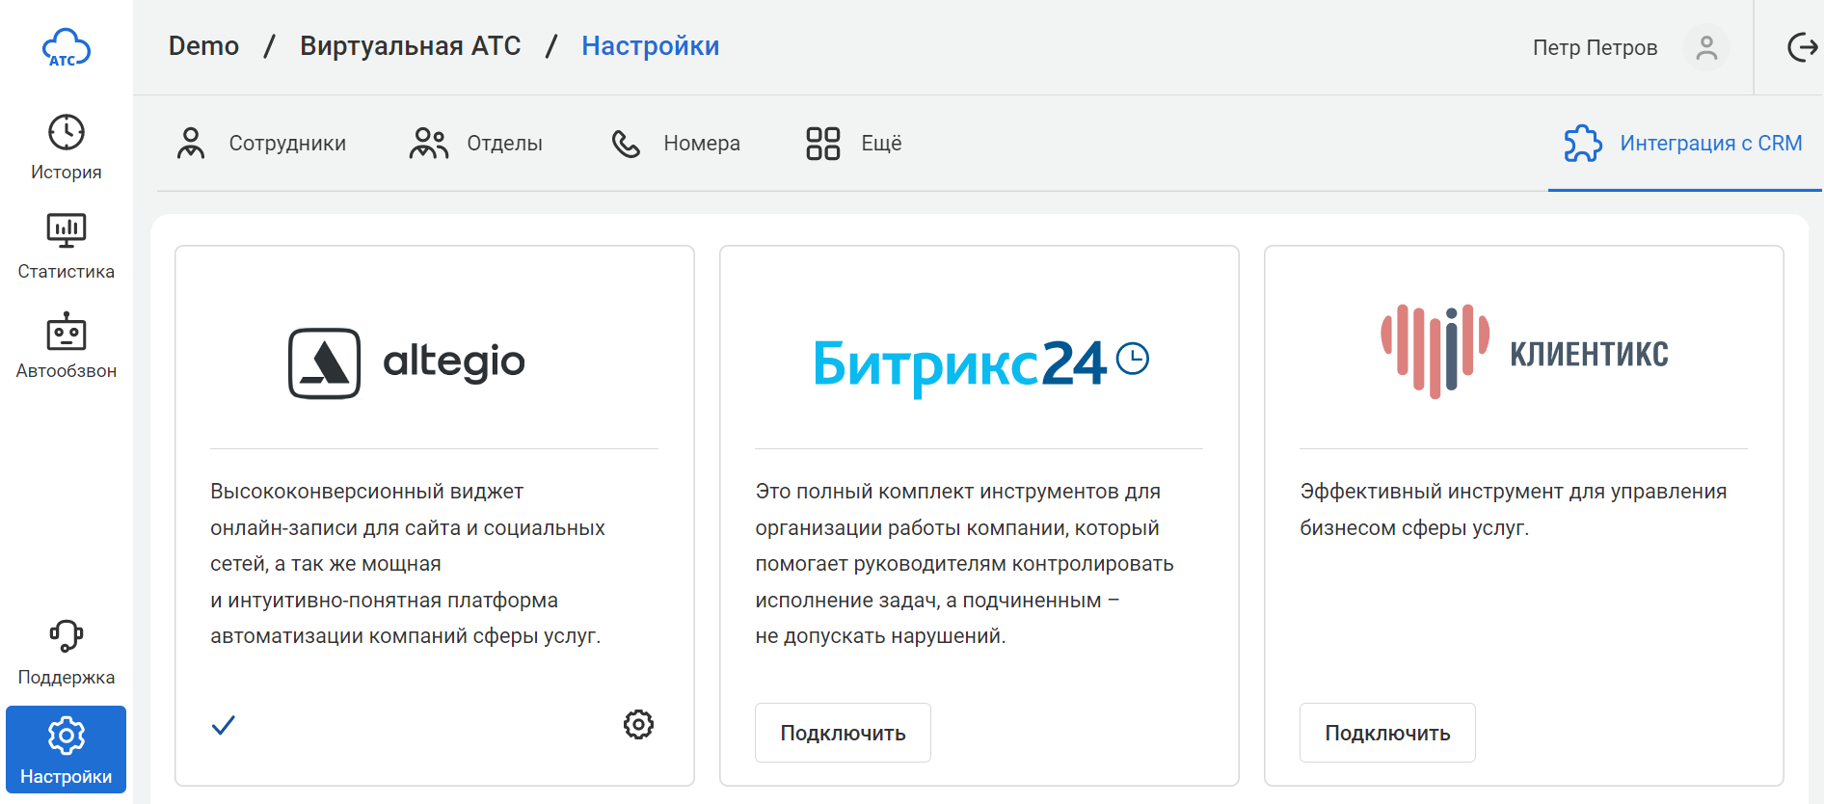This screenshot has height=804, width=1824.
Task: Switch to the Отделы tab
Action: [476, 144]
